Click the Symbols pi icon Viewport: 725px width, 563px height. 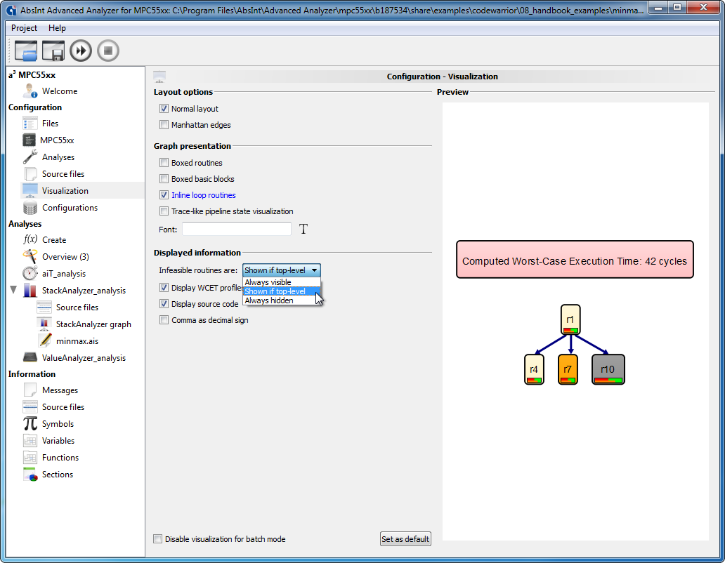[30, 423]
